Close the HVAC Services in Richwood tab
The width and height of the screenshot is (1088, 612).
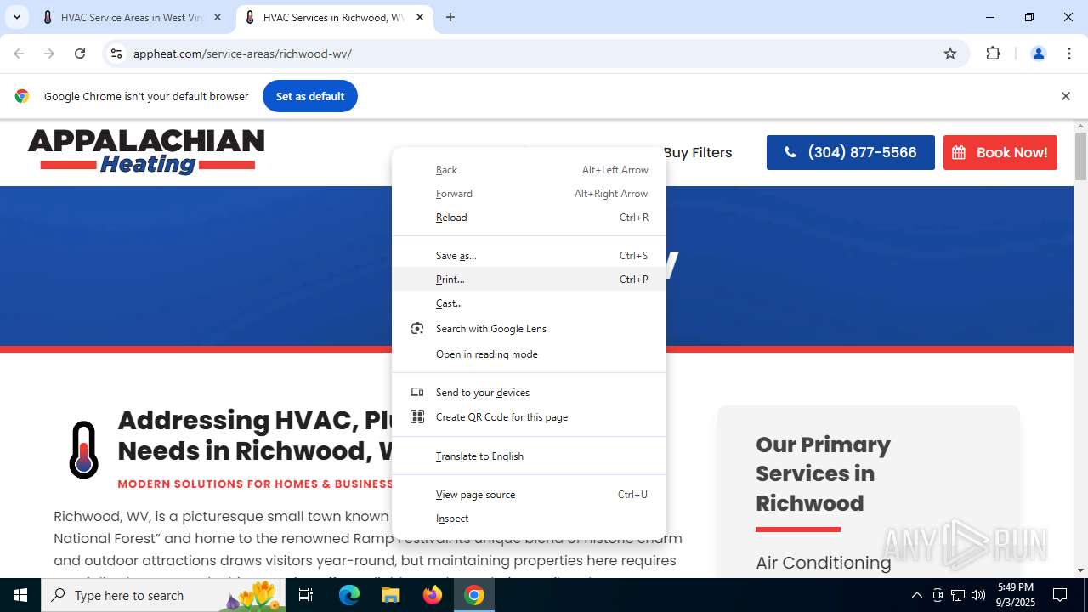pyautogui.click(x=420, y=17)
